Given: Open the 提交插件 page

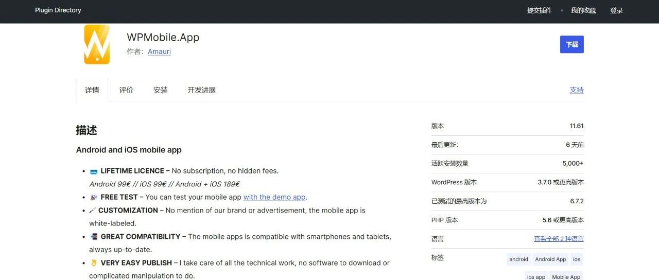Looking at the screenshot, I should click(539, 10).
